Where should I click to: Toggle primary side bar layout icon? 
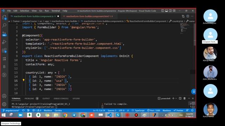[x=162, y=11]
